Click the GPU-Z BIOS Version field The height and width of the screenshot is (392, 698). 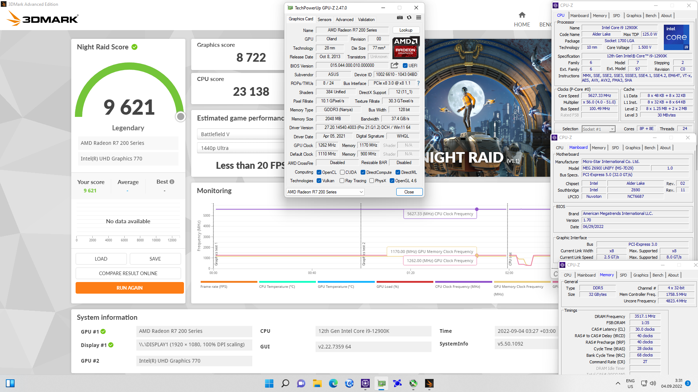(352, 66)
